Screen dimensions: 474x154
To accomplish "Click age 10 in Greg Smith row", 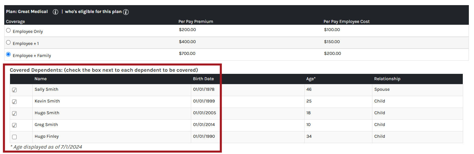I will [309, 125].
